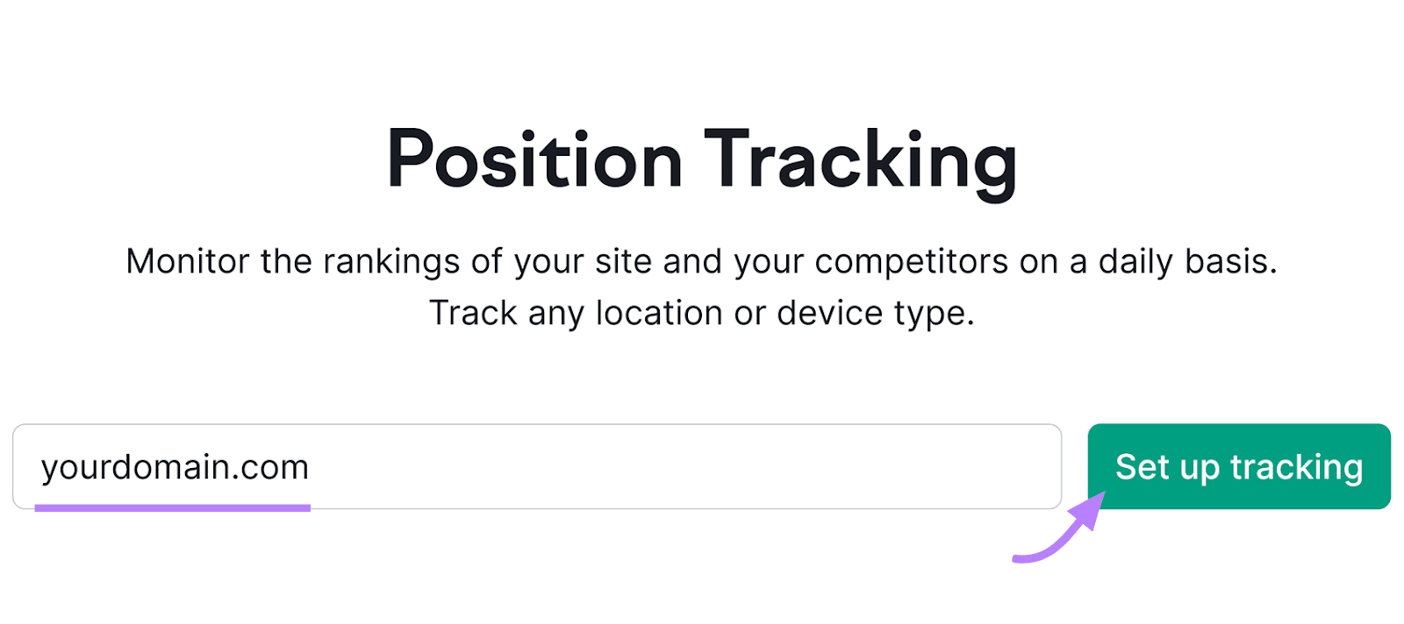Screen dimensions: 1404x624
Task: Click the line mentioning device type
Action: point(702,312)
